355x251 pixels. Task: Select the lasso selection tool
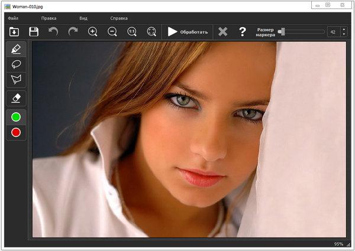(16, 64)
